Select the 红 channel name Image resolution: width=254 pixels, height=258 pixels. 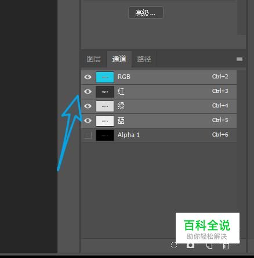121,91
